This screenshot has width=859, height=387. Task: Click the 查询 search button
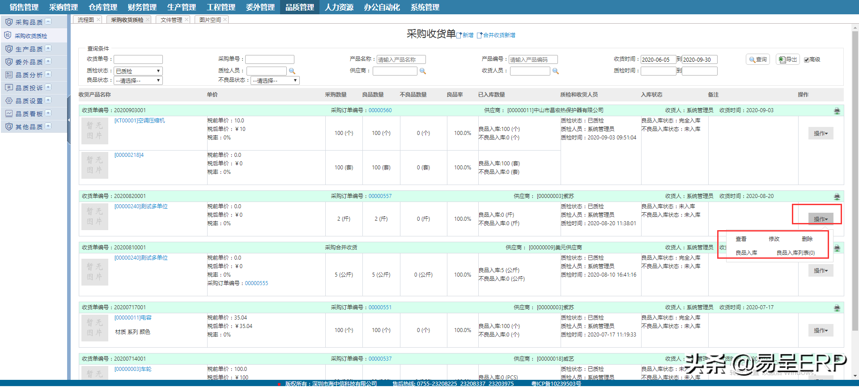757,59
